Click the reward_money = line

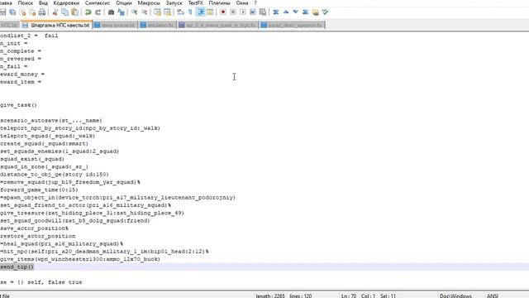(x=22, y=74)
